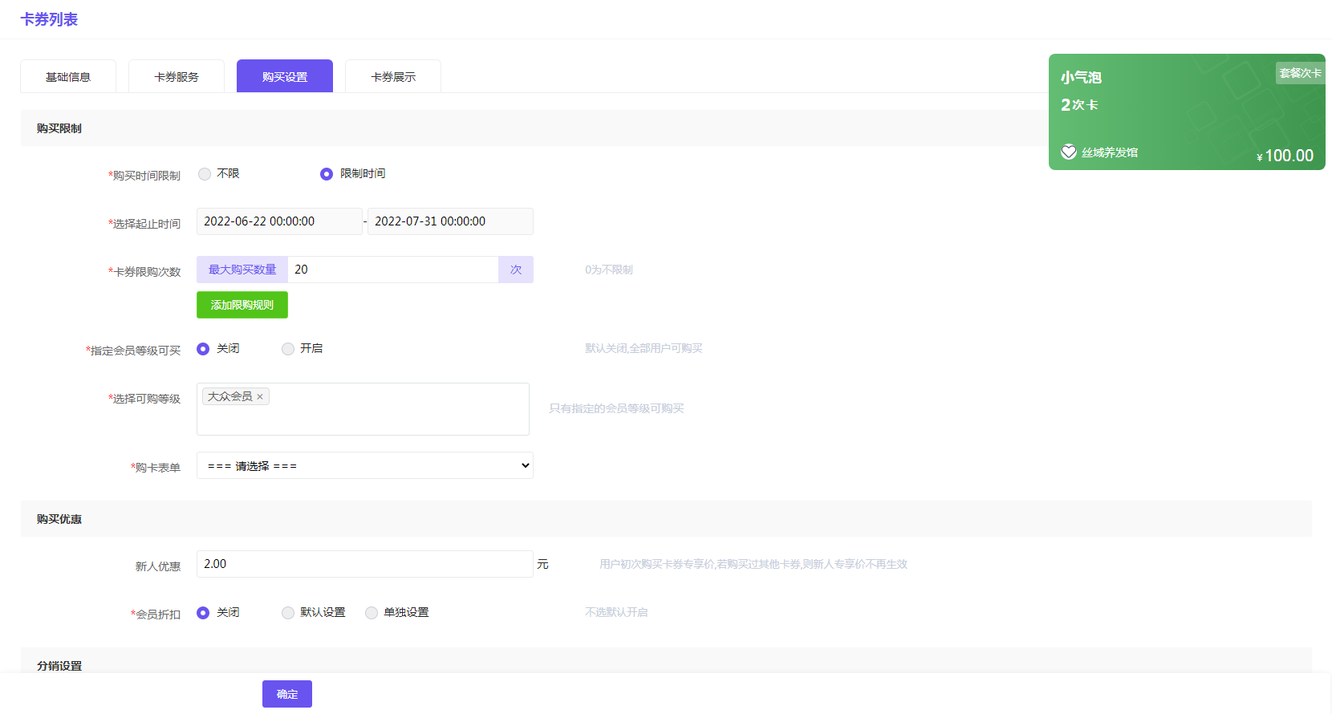Click the 最大购买数量 addon label
The width and height of the screenshot is (1332, 714).
[x=242, y=270]
